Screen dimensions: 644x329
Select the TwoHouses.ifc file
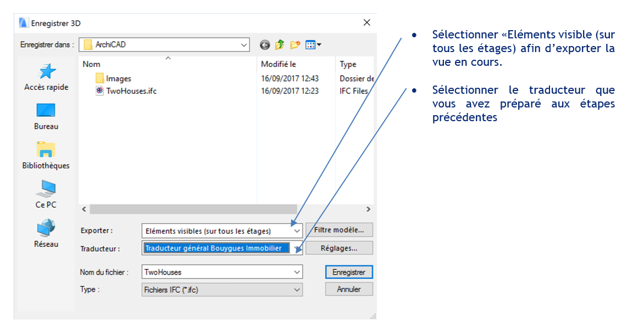coord(131,91)
